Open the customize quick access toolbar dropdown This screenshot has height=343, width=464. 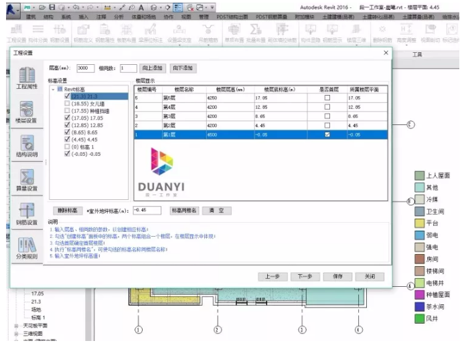click(x=212, y=7)
